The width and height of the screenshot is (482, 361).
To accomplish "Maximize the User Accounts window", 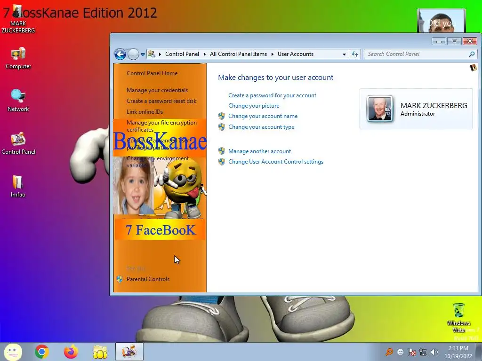I will tap(454, 41).
